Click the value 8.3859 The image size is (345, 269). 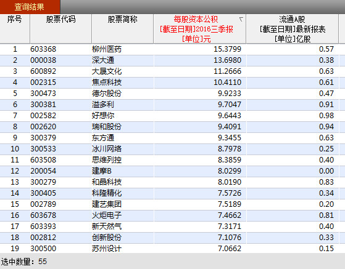tap(230, 160)
